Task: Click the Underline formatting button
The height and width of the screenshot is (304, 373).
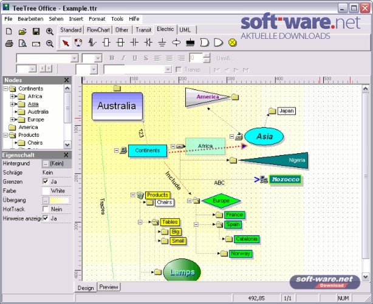Action: (135, 58)
